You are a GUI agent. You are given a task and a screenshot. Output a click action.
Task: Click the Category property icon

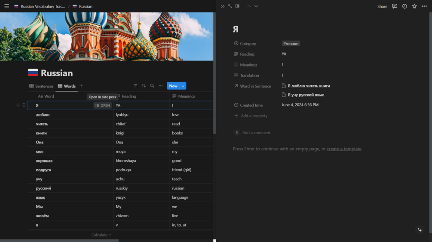[x=236, y=43]
